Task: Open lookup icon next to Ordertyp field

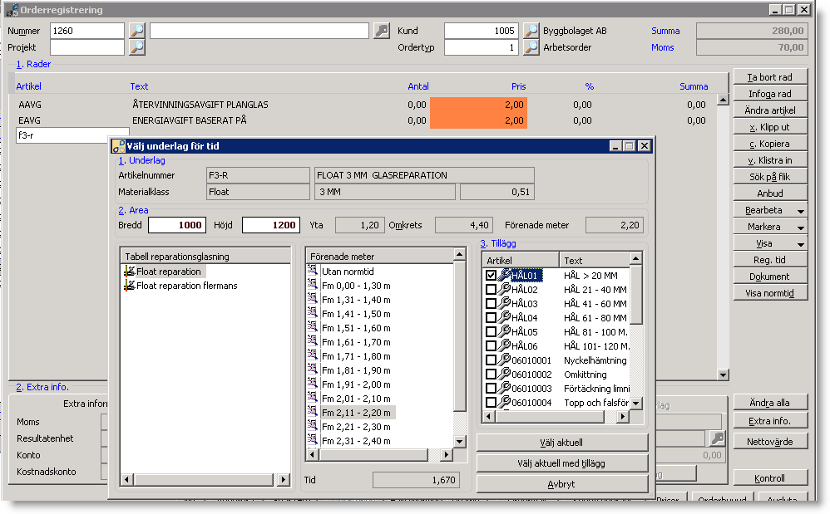Action: (x=531, y=47)
